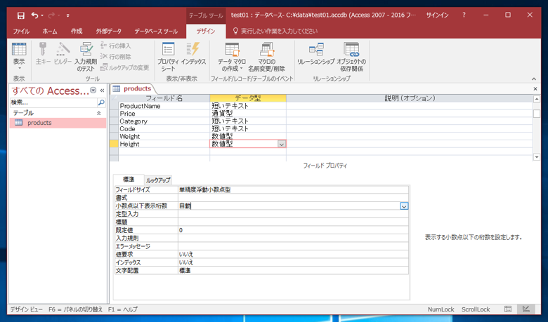This screenshot has width=548, height=322.
Task: Click the Height row selector
Action: point(114,144)
